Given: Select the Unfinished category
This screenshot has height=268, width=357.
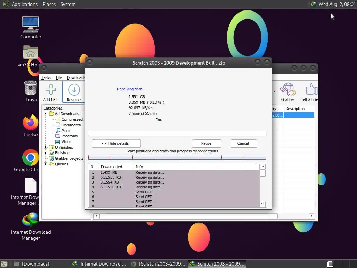Looking at the screenshot, I should tap(64, 147).
